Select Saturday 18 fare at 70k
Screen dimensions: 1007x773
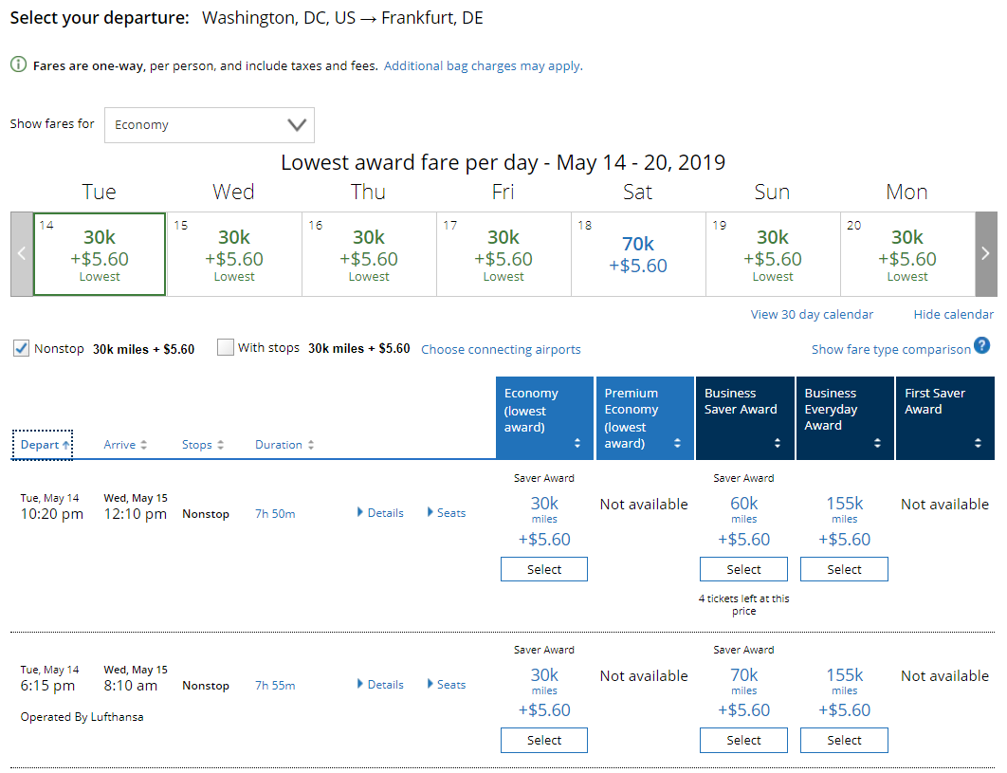638,254
